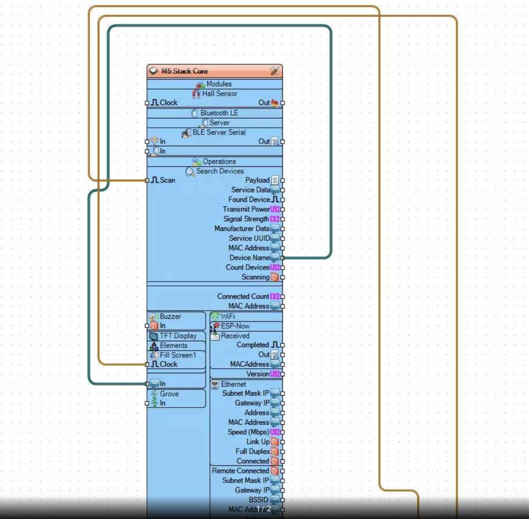Click the Elements shapes icon

pyautogui.click(x=154, y=345)
